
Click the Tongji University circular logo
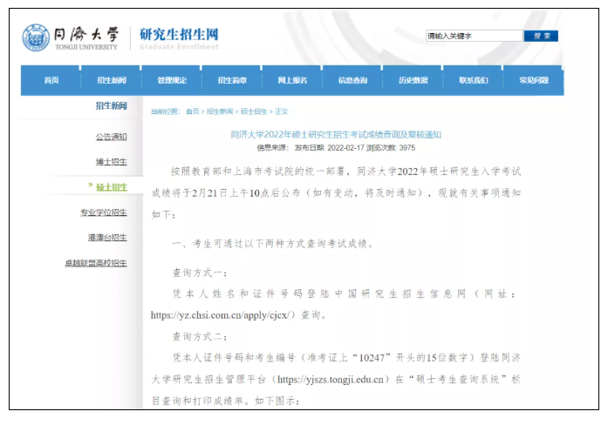click(36, 37)
